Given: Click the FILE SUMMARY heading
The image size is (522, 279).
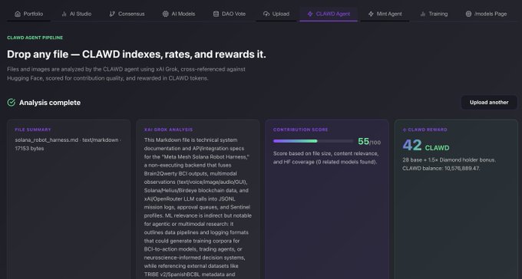Looking at the screenshot, I should click(33, 130).
